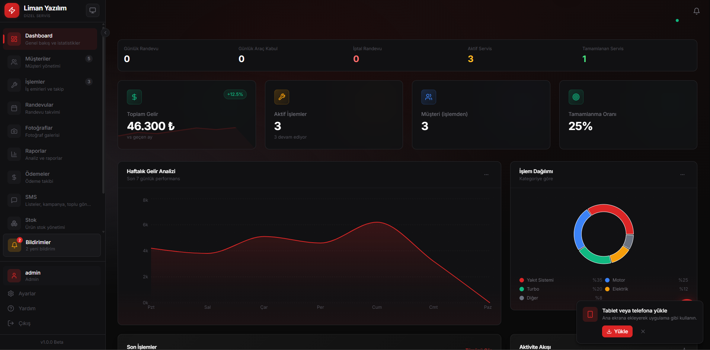710x350 pixels.
Task: Click the green dollar icon in Toplam Gelir
Action: [x=134, y=97]
